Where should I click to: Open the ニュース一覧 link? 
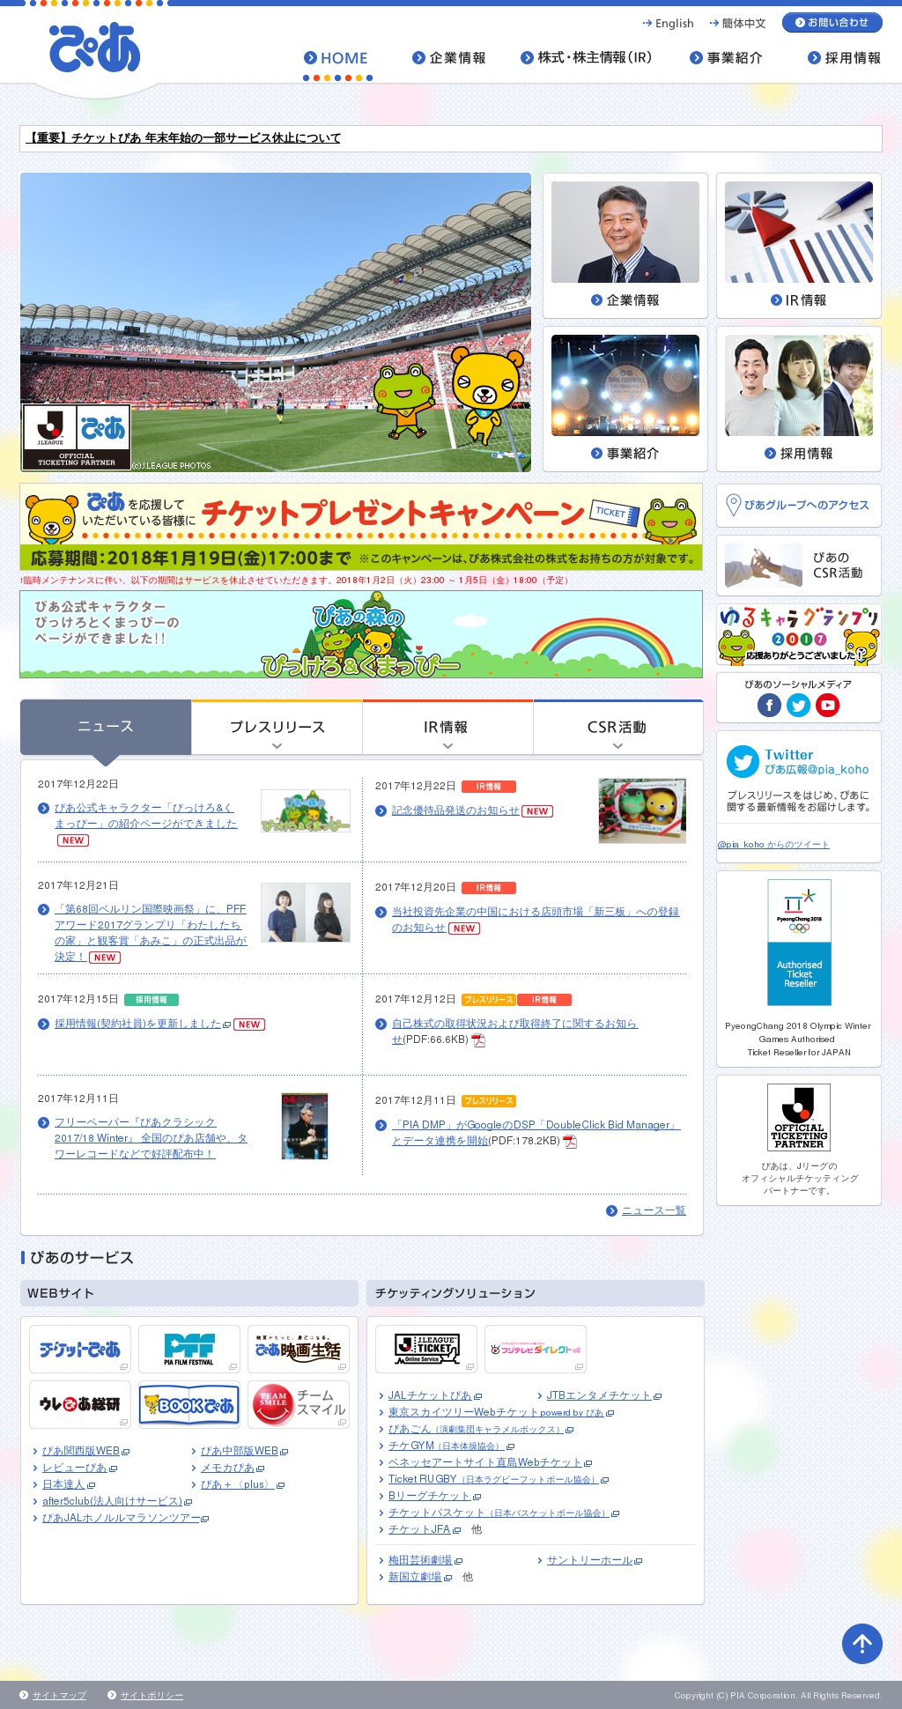[x=654, y=1210]
